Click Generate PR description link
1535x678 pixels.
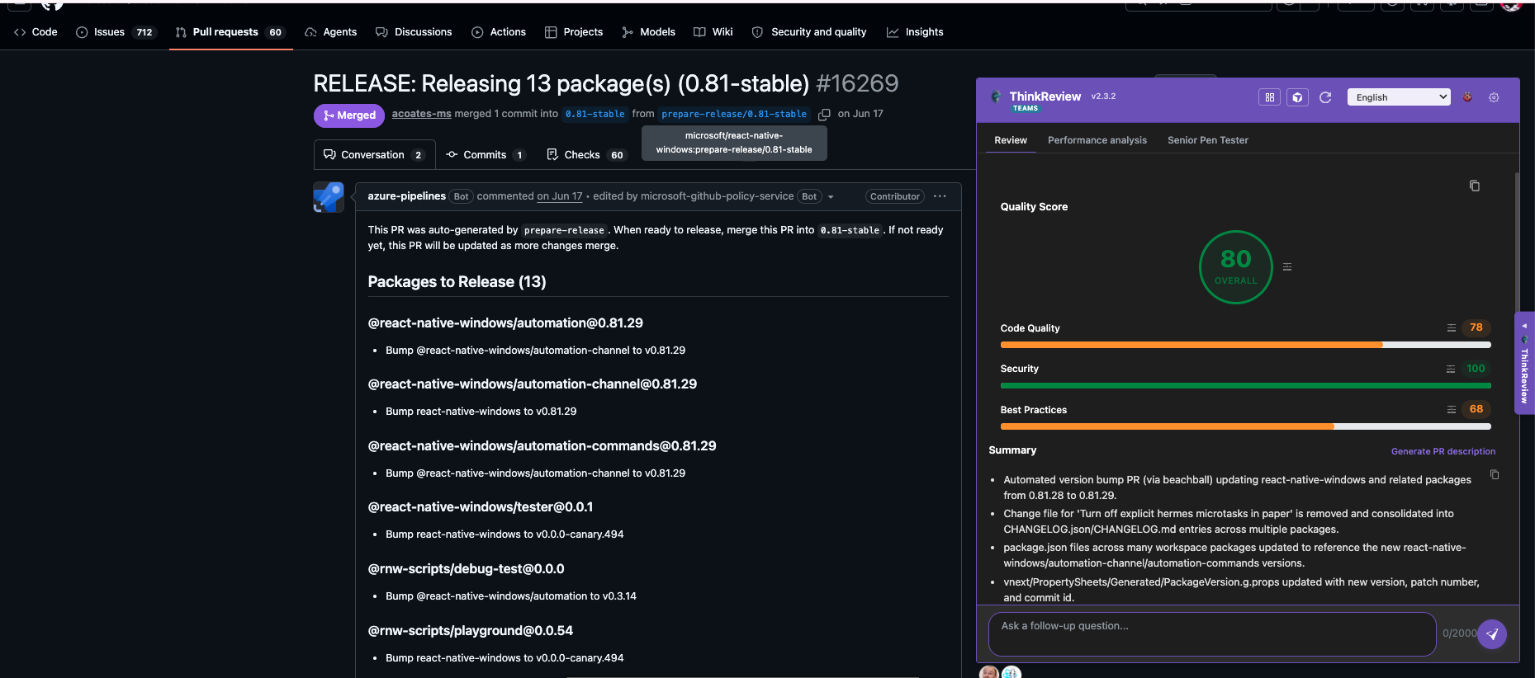point(1443,452)
